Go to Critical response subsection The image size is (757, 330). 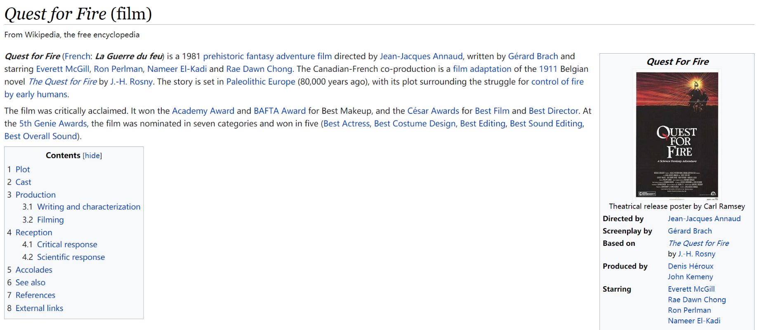(x=67, y=244)
